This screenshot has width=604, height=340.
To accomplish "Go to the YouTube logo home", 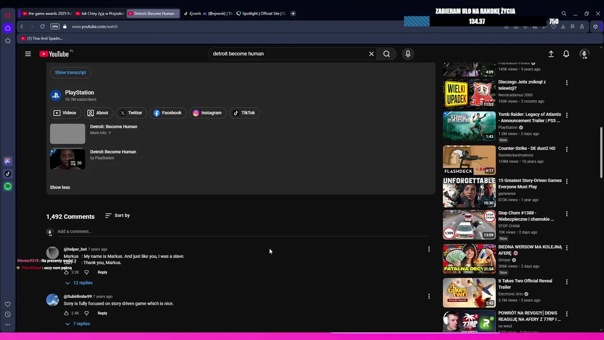I will [x=54, y=54].
